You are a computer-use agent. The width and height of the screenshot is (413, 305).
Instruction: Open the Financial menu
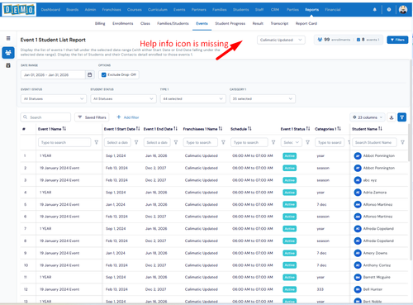[333, 10]
